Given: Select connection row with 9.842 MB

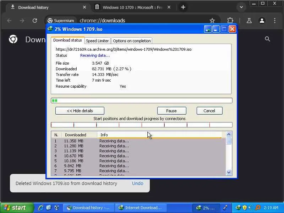Looking at the screenshot, I should (138, 166).
